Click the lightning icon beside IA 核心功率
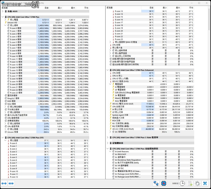This screenshot has width=211, height=189. pyautogui.click(x=111, y=109)
